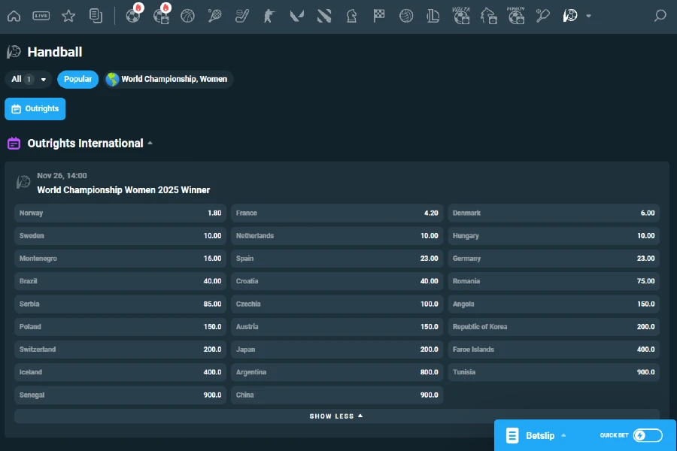The image size is (677, 451).
Task: Click SHOW LESS at the bottom
Action: click(336, 415)
